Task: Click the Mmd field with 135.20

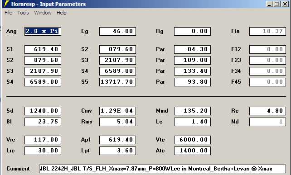Action: click(192, 111)
